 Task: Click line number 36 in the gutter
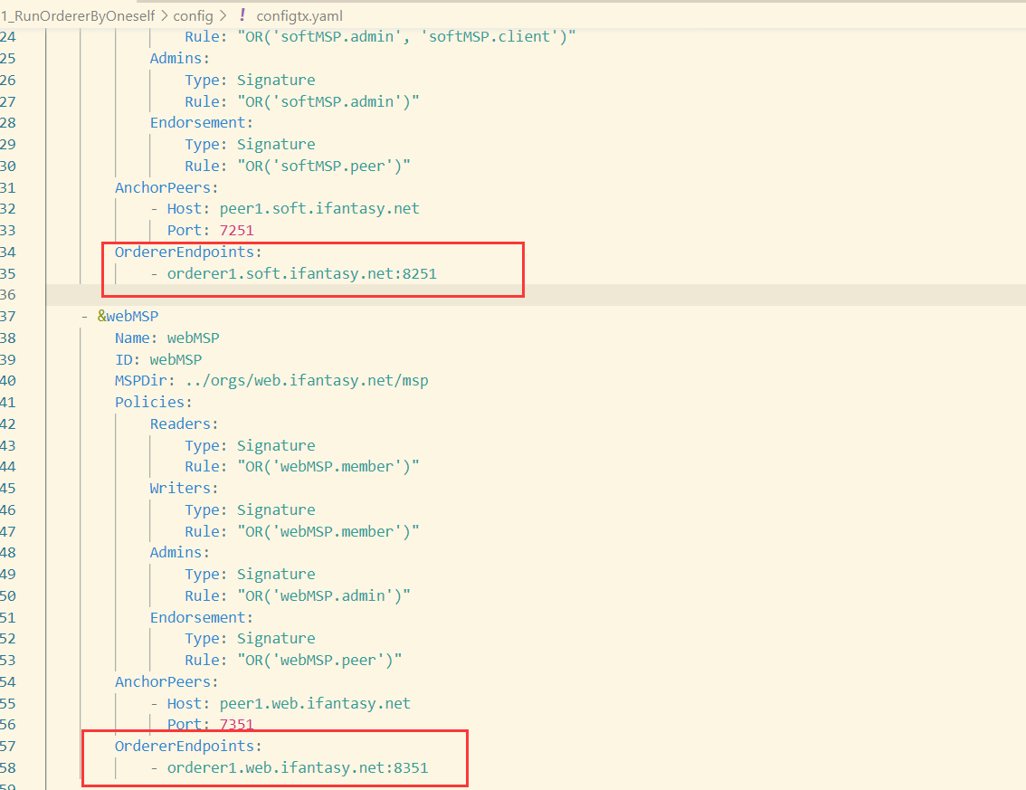coord(8,294)
